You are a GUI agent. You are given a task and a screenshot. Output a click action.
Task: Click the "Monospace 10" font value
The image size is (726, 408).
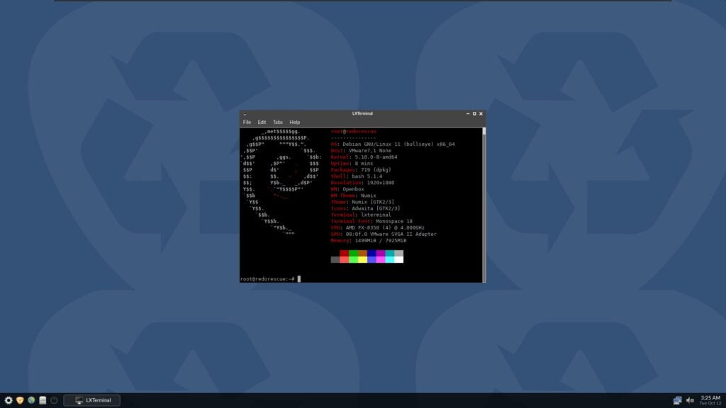pyautogui.click(x=394, y=221)
